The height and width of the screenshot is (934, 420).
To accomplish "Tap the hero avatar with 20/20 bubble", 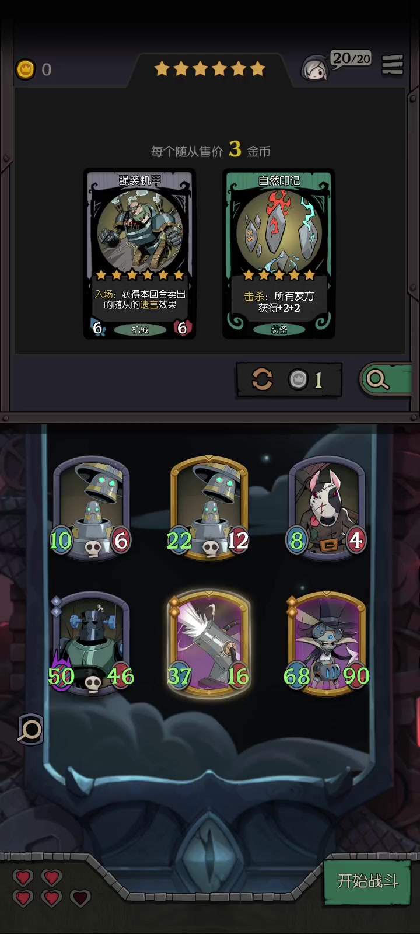I will tap(315, 69).
